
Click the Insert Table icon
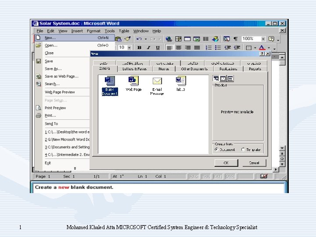pyautogui.click(x=187, y=39)
